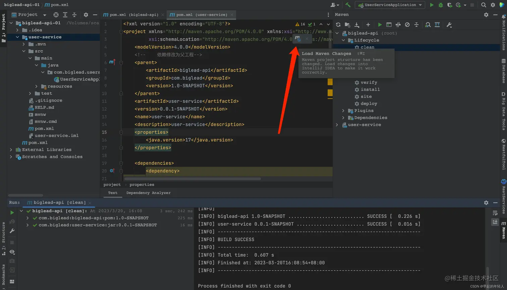This screenshot has height=290, width=507.
Task: Select HELP.md file in project tree
Action: pyautogui.click(x=44, y=107)
